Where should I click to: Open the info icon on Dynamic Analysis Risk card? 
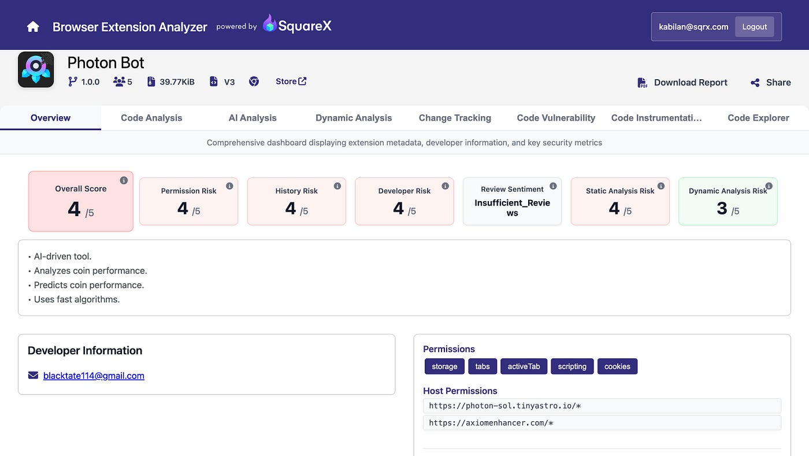click(x=769, y=186)
